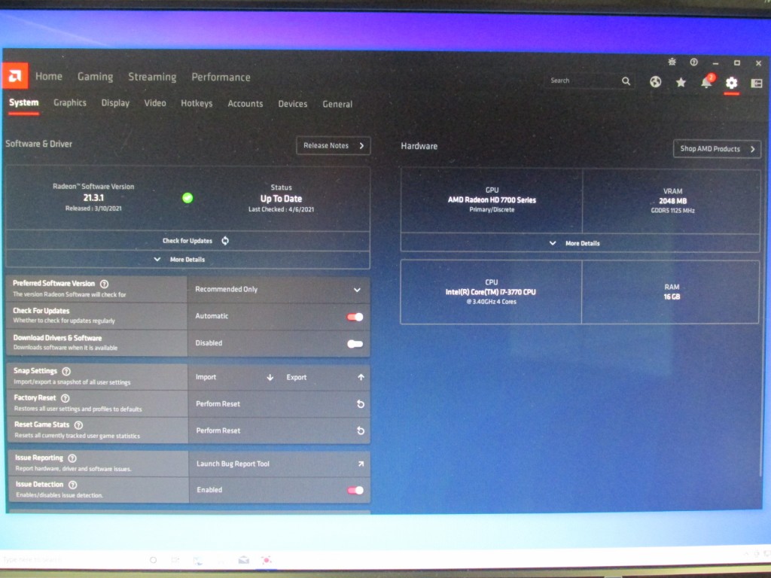Screen dimensions: 771x578
Task: Click the AMD logo icon
Action: tap(15, 75)
